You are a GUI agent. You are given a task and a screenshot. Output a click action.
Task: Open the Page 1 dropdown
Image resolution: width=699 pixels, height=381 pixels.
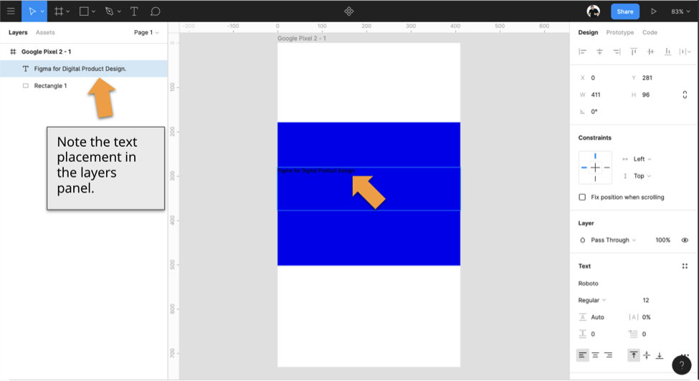(146, 32)
